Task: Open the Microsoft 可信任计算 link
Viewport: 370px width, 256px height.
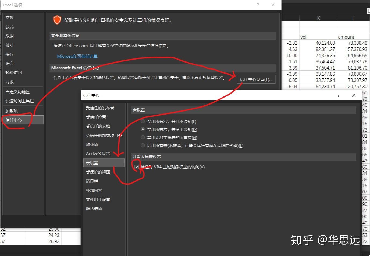Action: (77, 56)
